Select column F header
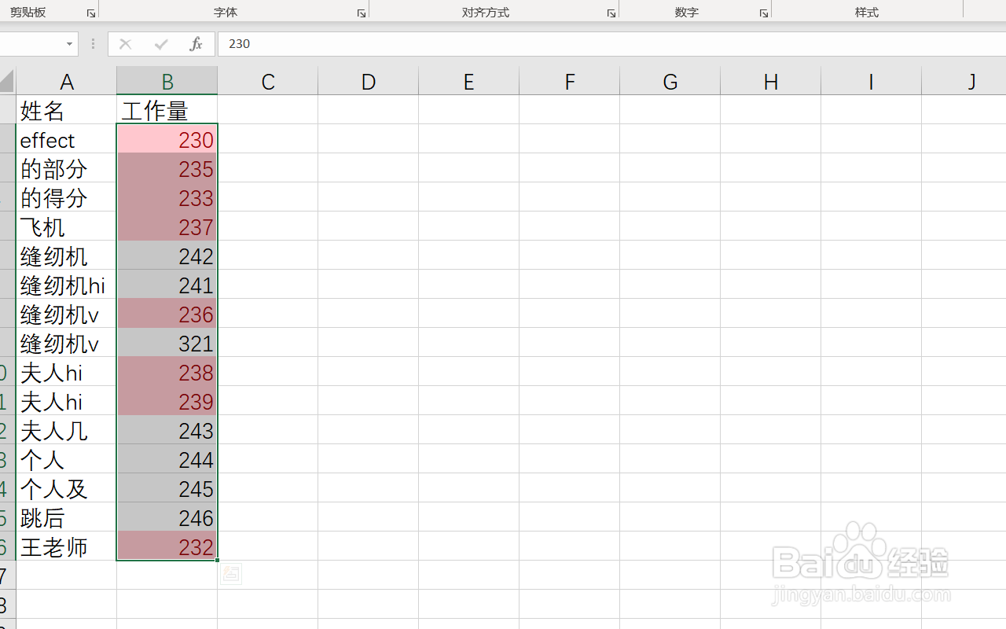The image size is (1006, 629). 570,81
